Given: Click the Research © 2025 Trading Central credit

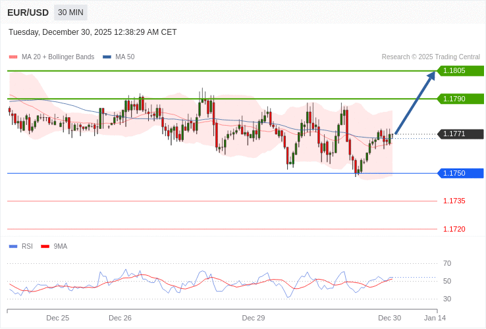Looking at the screenshot, I should (x=431, y=57).
